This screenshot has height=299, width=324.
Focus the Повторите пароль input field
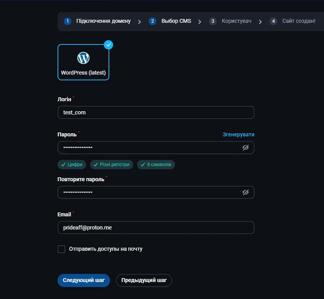click(x=156, y=192)
